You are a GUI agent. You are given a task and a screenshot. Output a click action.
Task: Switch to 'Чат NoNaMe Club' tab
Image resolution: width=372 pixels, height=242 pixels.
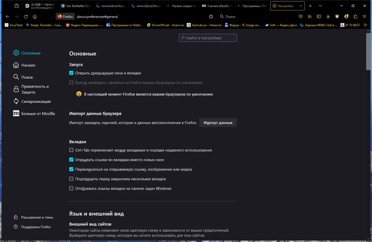click(x=76, y=6)
